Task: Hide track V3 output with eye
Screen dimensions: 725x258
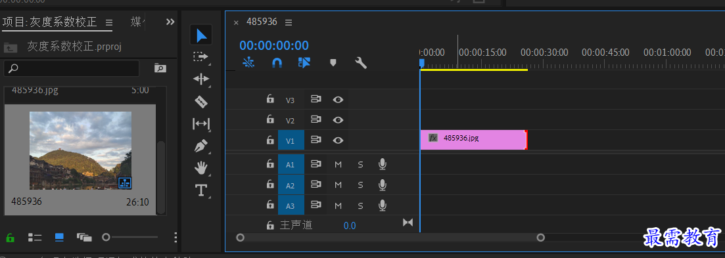Action: pos(338,99)
